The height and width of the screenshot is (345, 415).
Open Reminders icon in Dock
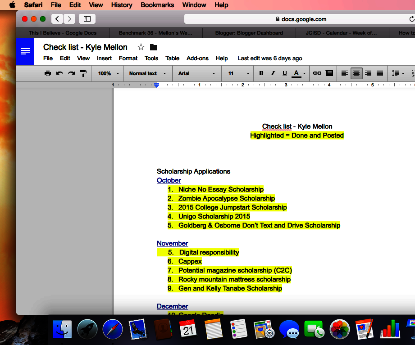[238, 329]
